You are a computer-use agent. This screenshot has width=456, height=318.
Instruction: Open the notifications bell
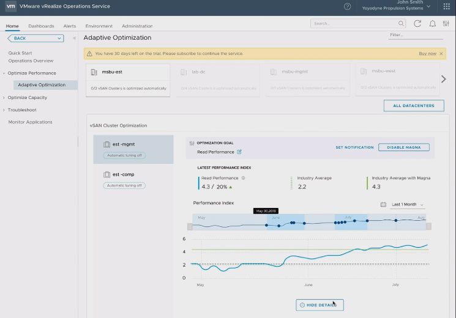click(433, 24)
